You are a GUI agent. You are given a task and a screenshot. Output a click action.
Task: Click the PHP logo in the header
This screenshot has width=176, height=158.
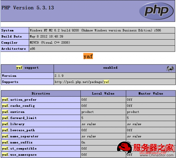click(157, 11)
